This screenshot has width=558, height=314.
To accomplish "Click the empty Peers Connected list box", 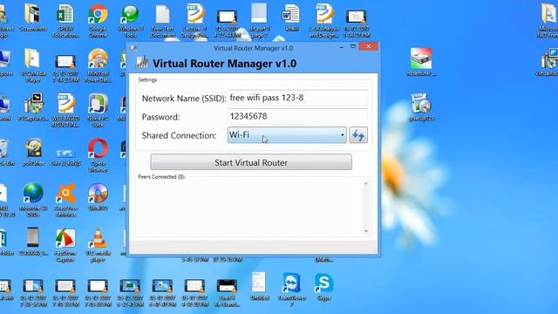I will point(249,208).
